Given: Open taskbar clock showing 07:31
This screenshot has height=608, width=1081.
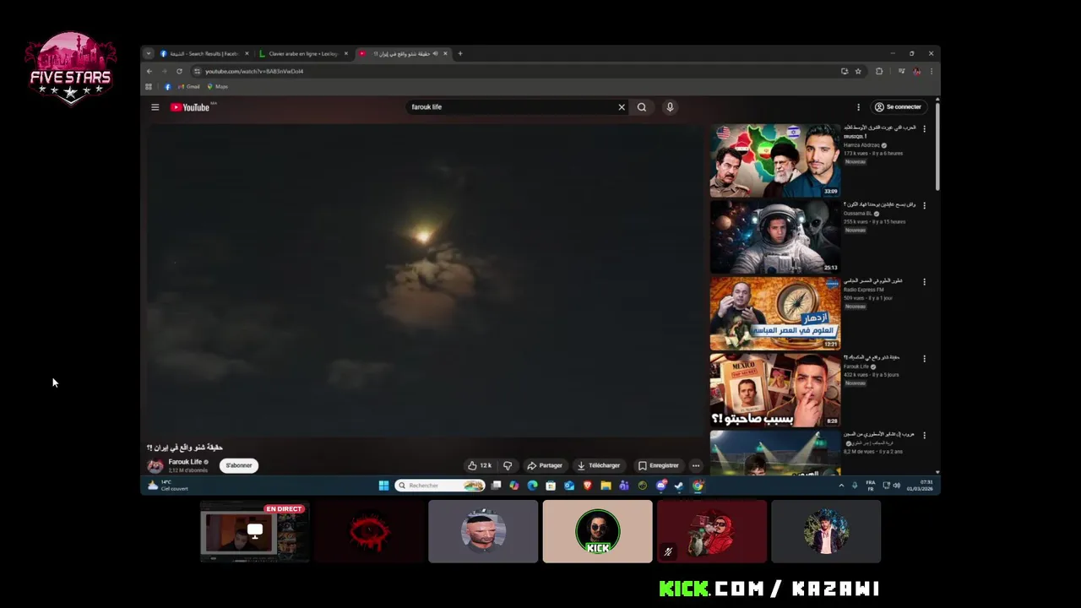Looking at the screenshot, I should [x=920, y=486].
